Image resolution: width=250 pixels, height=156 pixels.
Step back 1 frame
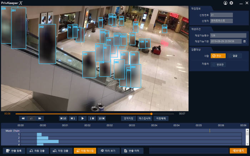73,118
